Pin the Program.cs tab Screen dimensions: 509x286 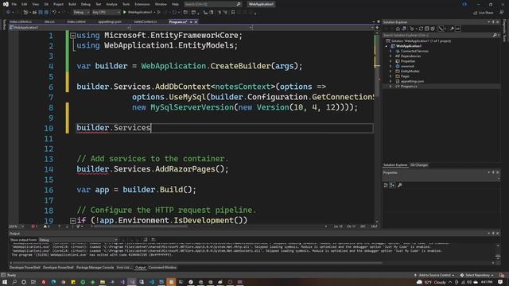pyautogui.click(x=191, y=21)
